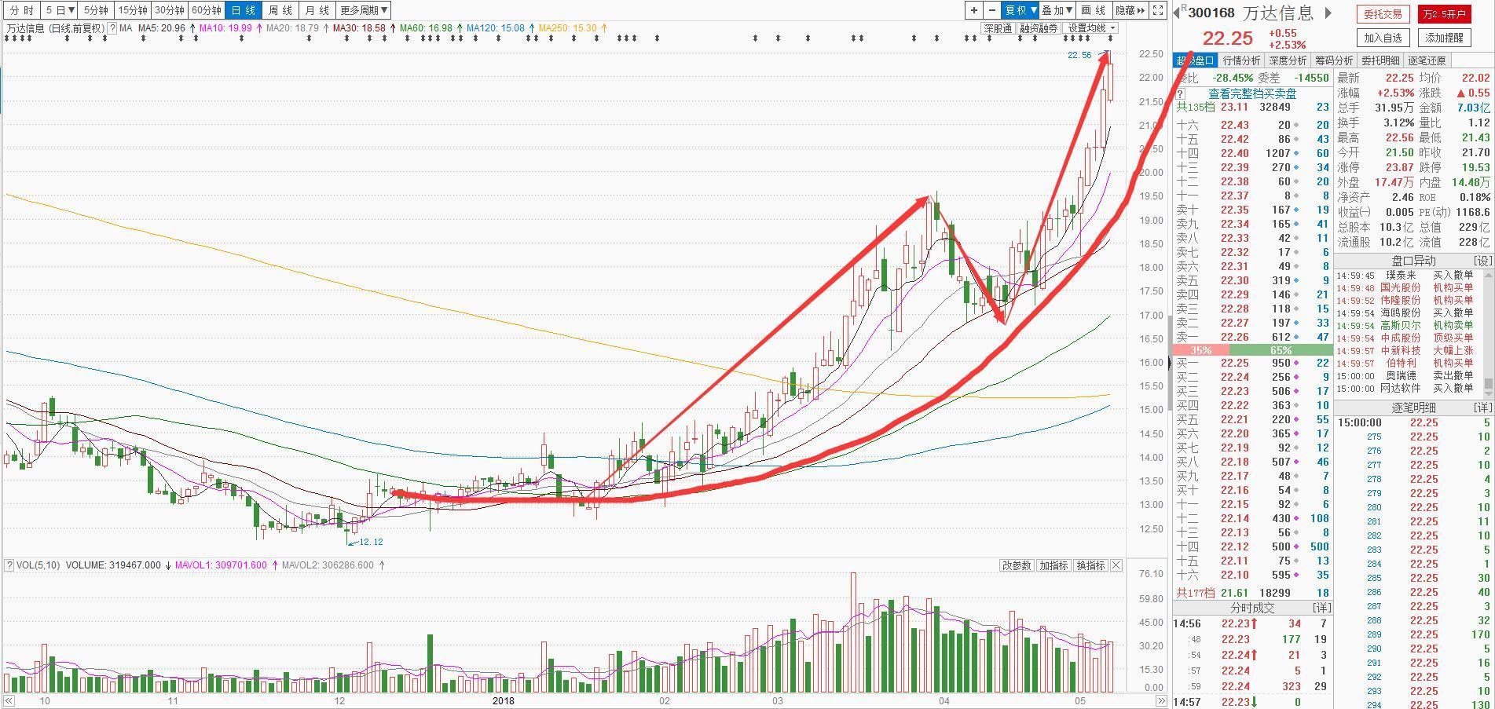Open VOL indicator help question mark
Image resolution: width=1495 pixels, height=709 pixels.
coord(9,565)
